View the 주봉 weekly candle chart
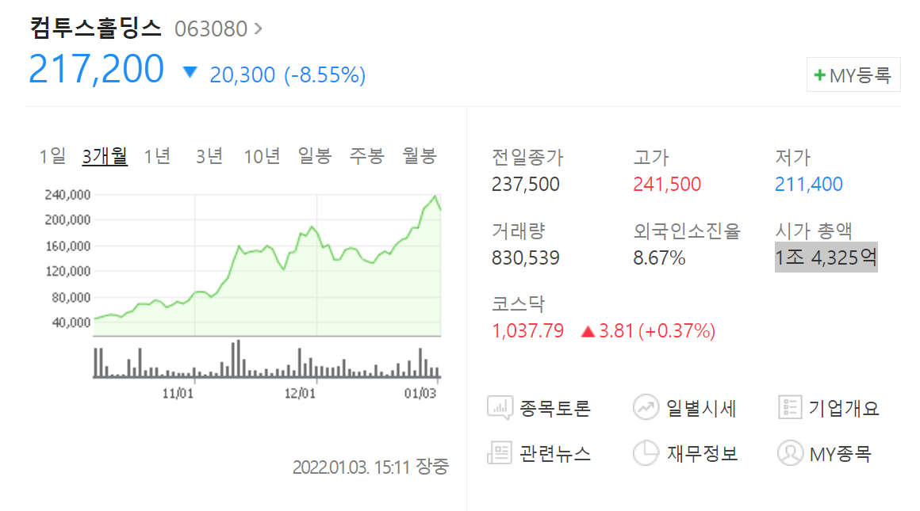The image size is (920, 511). pos(366,156)
